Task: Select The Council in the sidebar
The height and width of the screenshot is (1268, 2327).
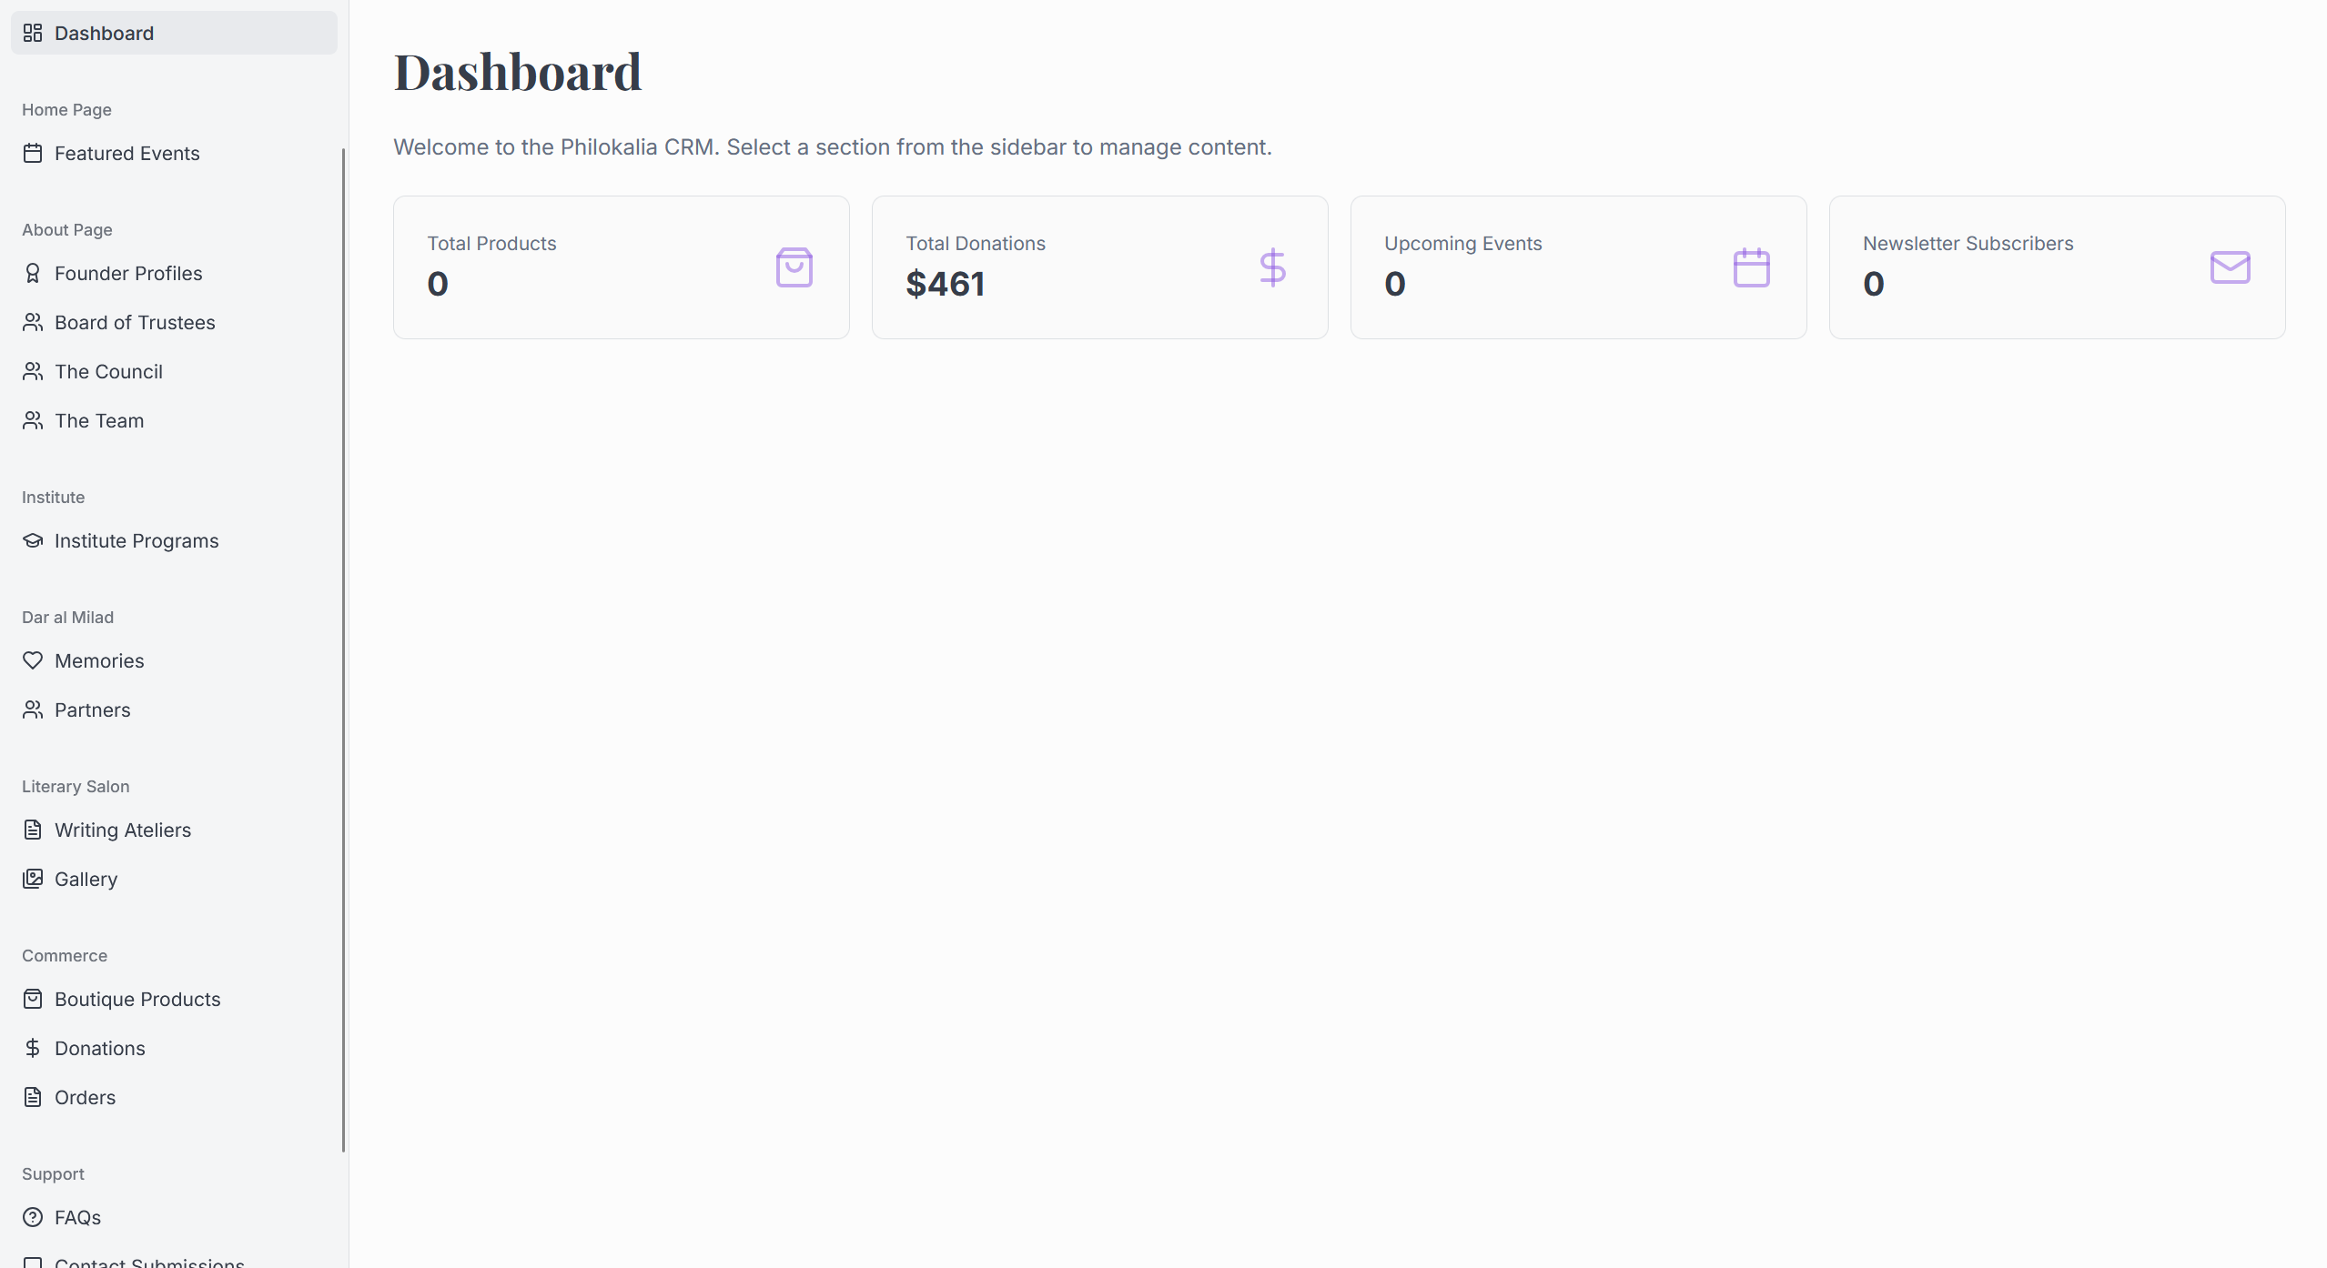Action: coord(107,371)
